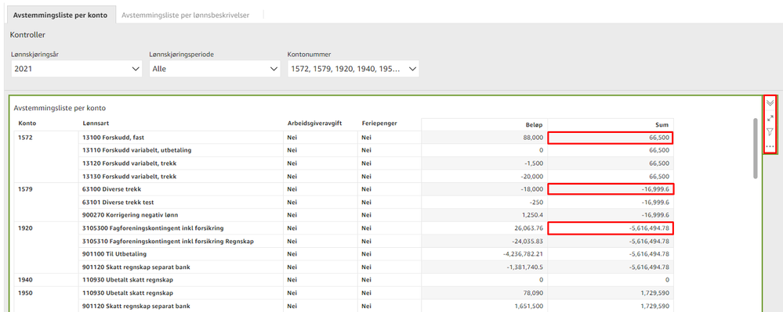
Task: Open the three-dots more options menu
Action: click(770, 146)
